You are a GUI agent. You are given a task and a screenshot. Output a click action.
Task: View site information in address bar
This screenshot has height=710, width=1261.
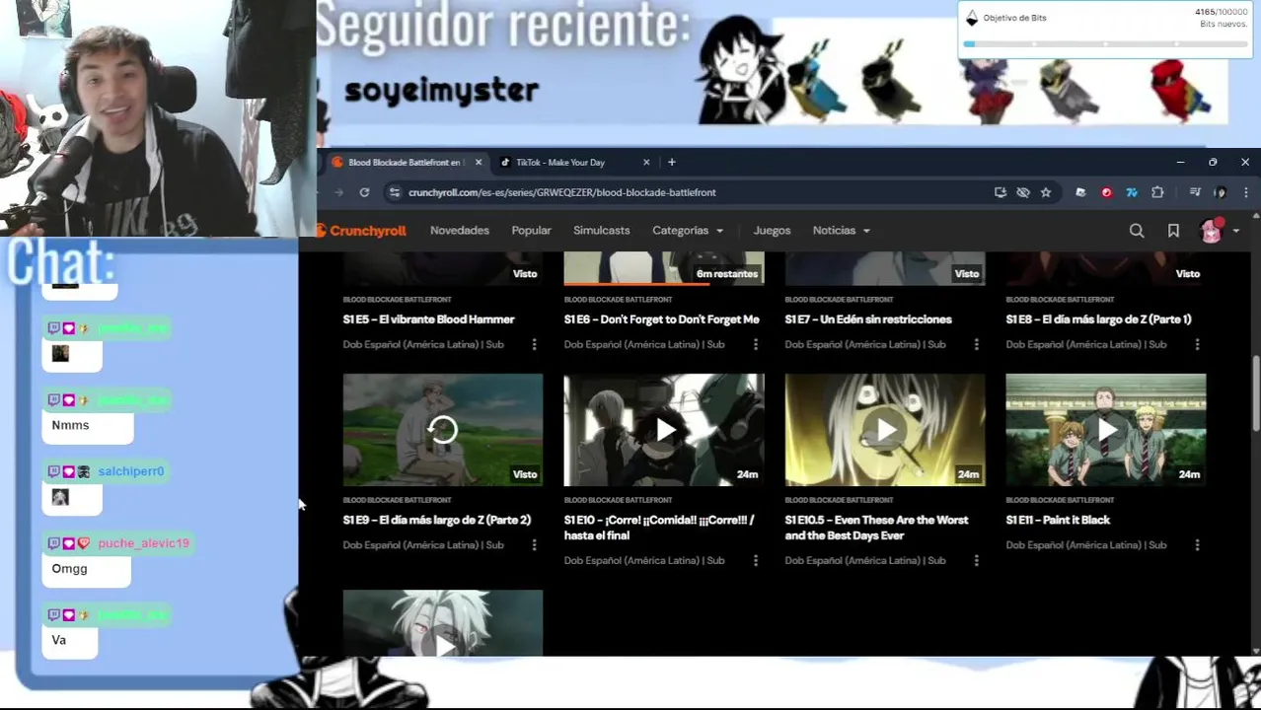click(395, 192)
